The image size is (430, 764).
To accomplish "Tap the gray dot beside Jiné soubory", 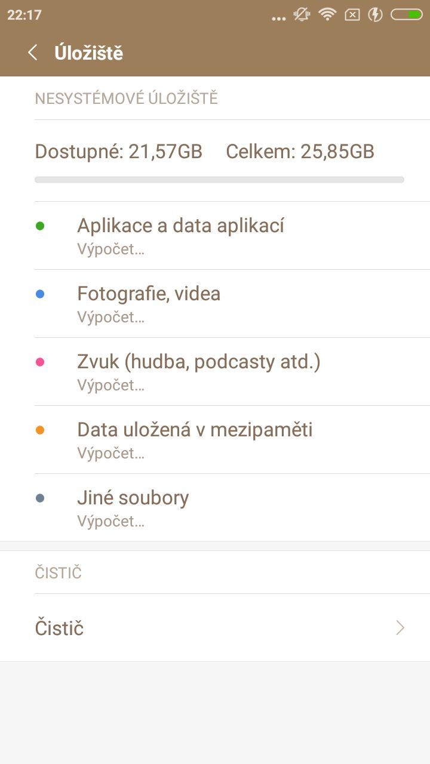I will [x=40, y=498].
